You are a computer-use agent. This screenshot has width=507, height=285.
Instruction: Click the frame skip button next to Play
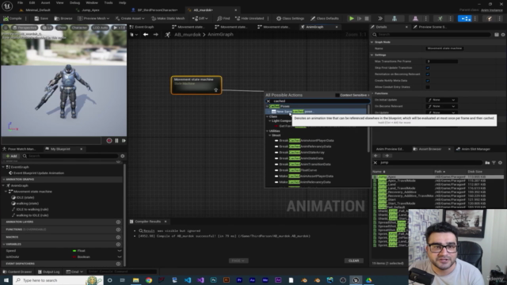pos(359,18)
